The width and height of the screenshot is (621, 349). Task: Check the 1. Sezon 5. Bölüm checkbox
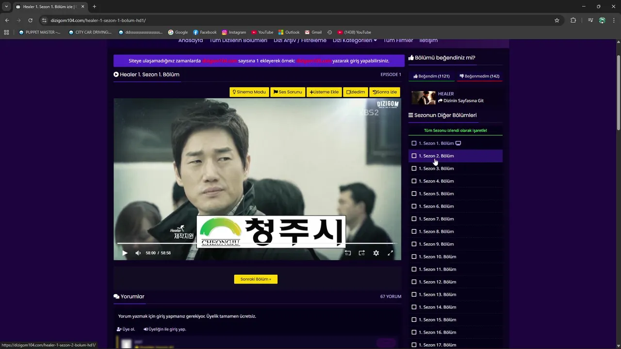[414, 194]
